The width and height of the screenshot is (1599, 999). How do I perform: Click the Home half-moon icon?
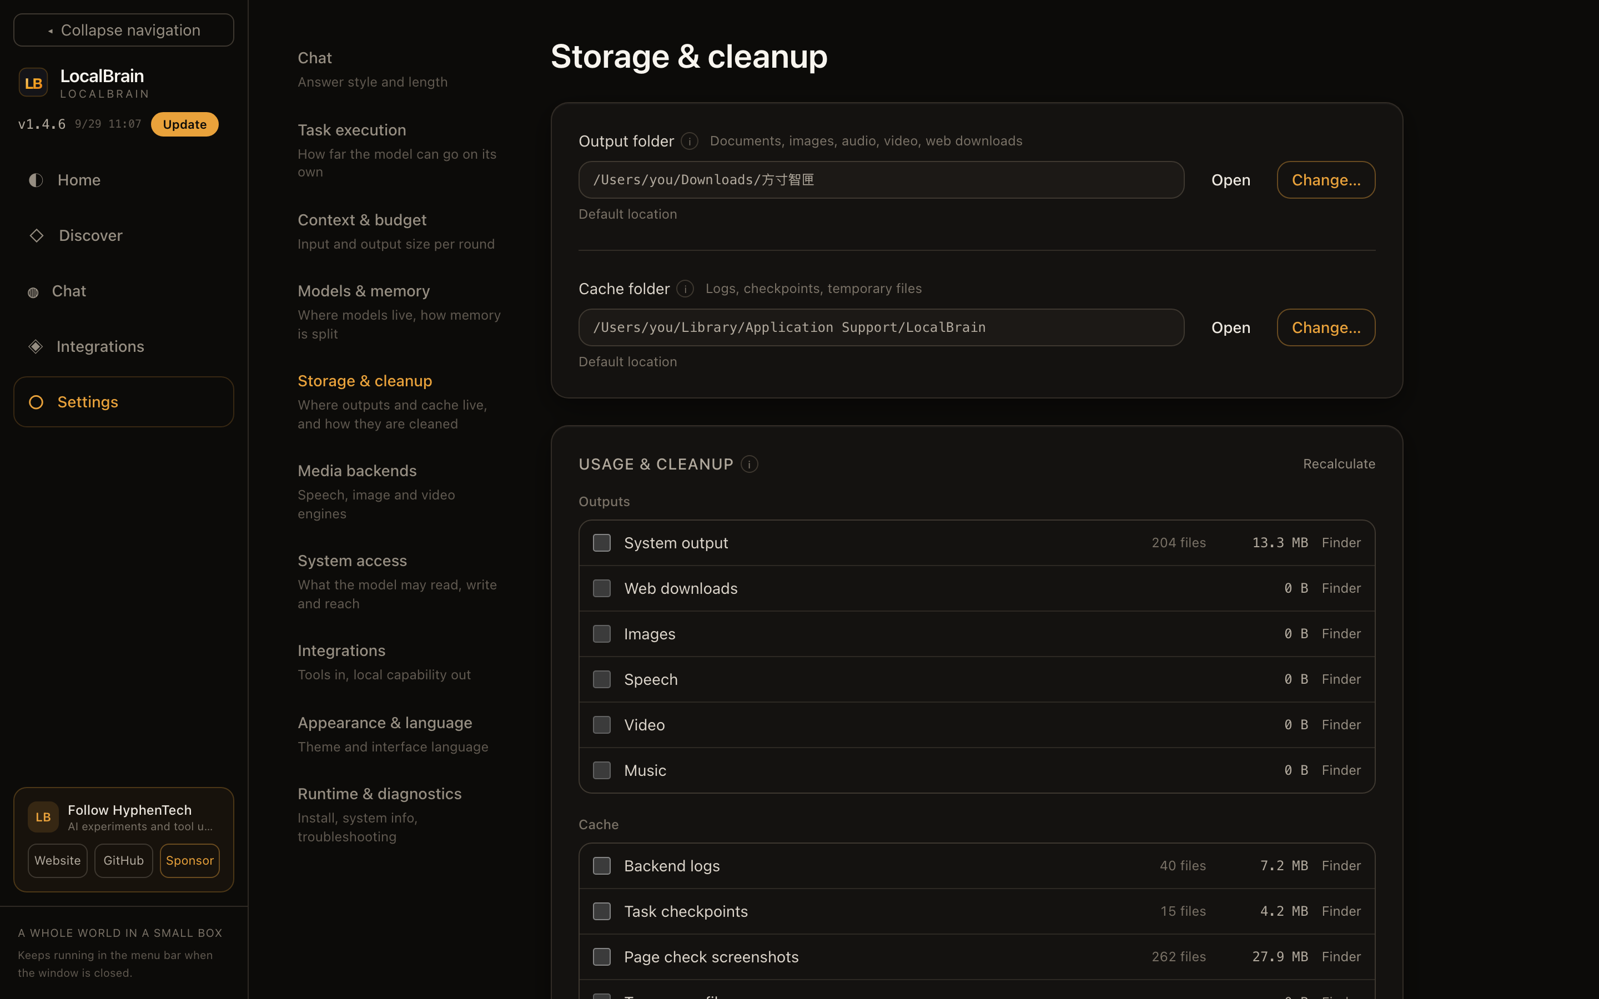[x=36, y=180]
